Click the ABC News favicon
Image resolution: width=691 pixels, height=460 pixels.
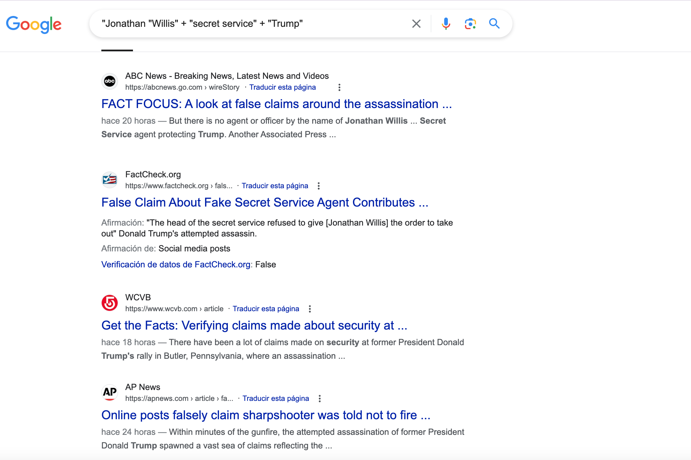(109, 81)
